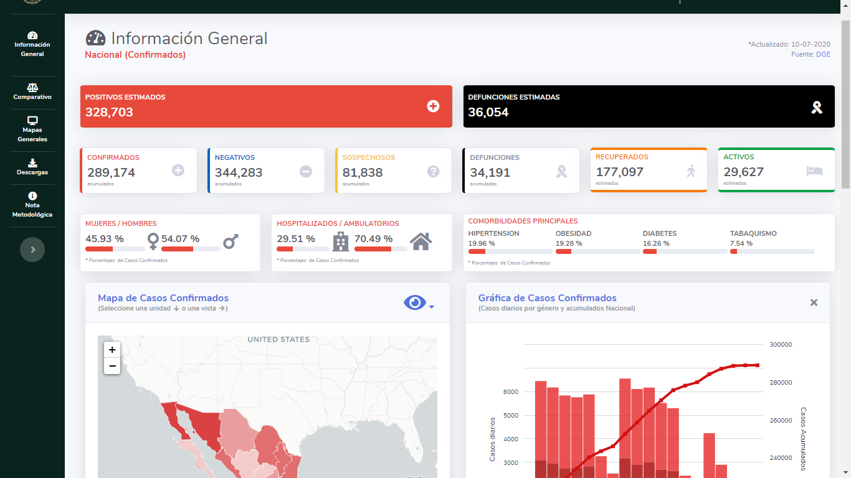Image resolution: width=851 pixels, height=478 pixels.
Task: Zoom in the map with plus button
Action: coord(112,350)
